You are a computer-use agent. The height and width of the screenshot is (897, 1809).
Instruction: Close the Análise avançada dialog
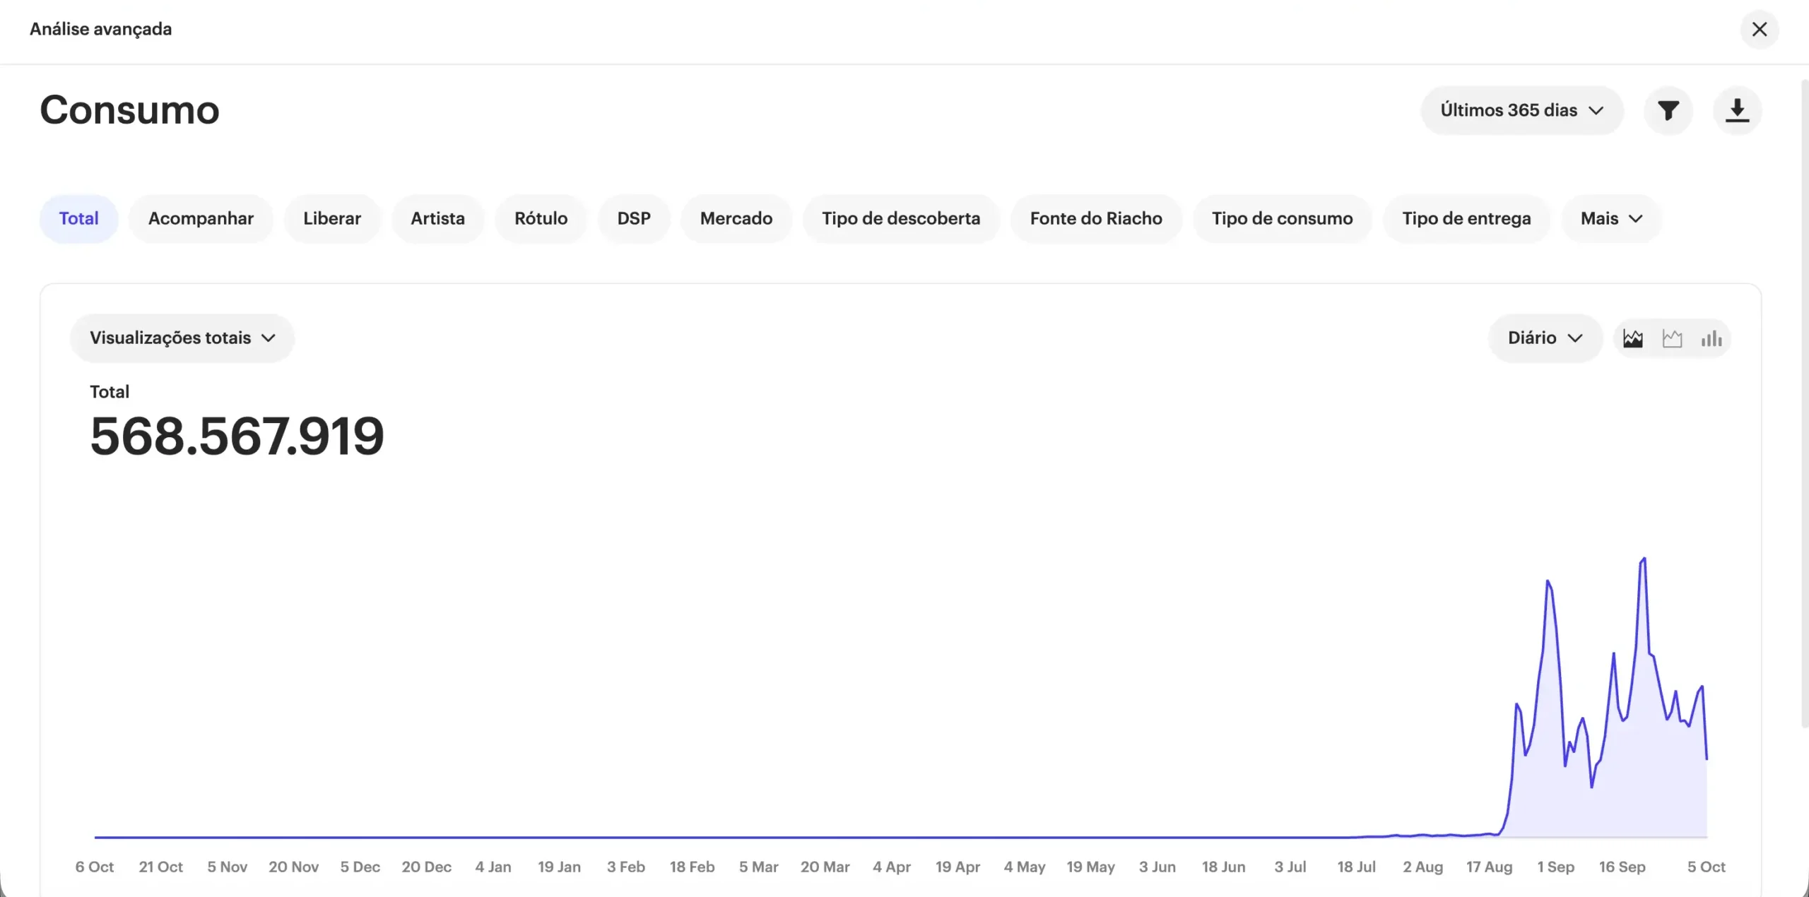[1759, 29]
